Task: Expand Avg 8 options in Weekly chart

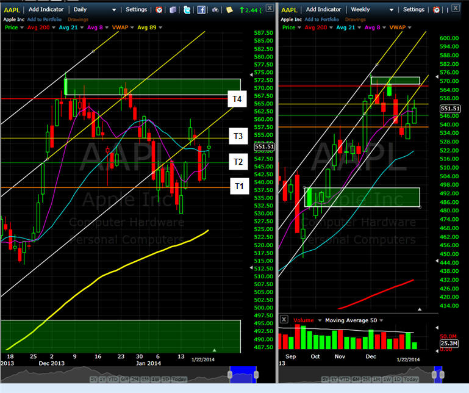Action: (384, 27)
